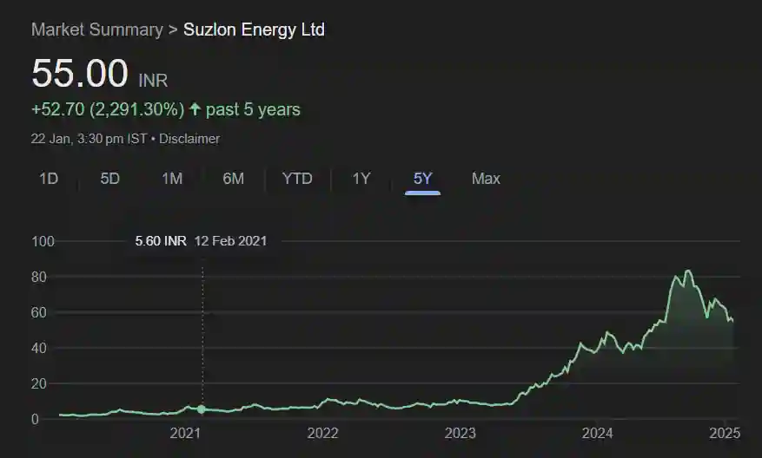
Task: Click the 80 y-axis label
Action: click(39, 277)
